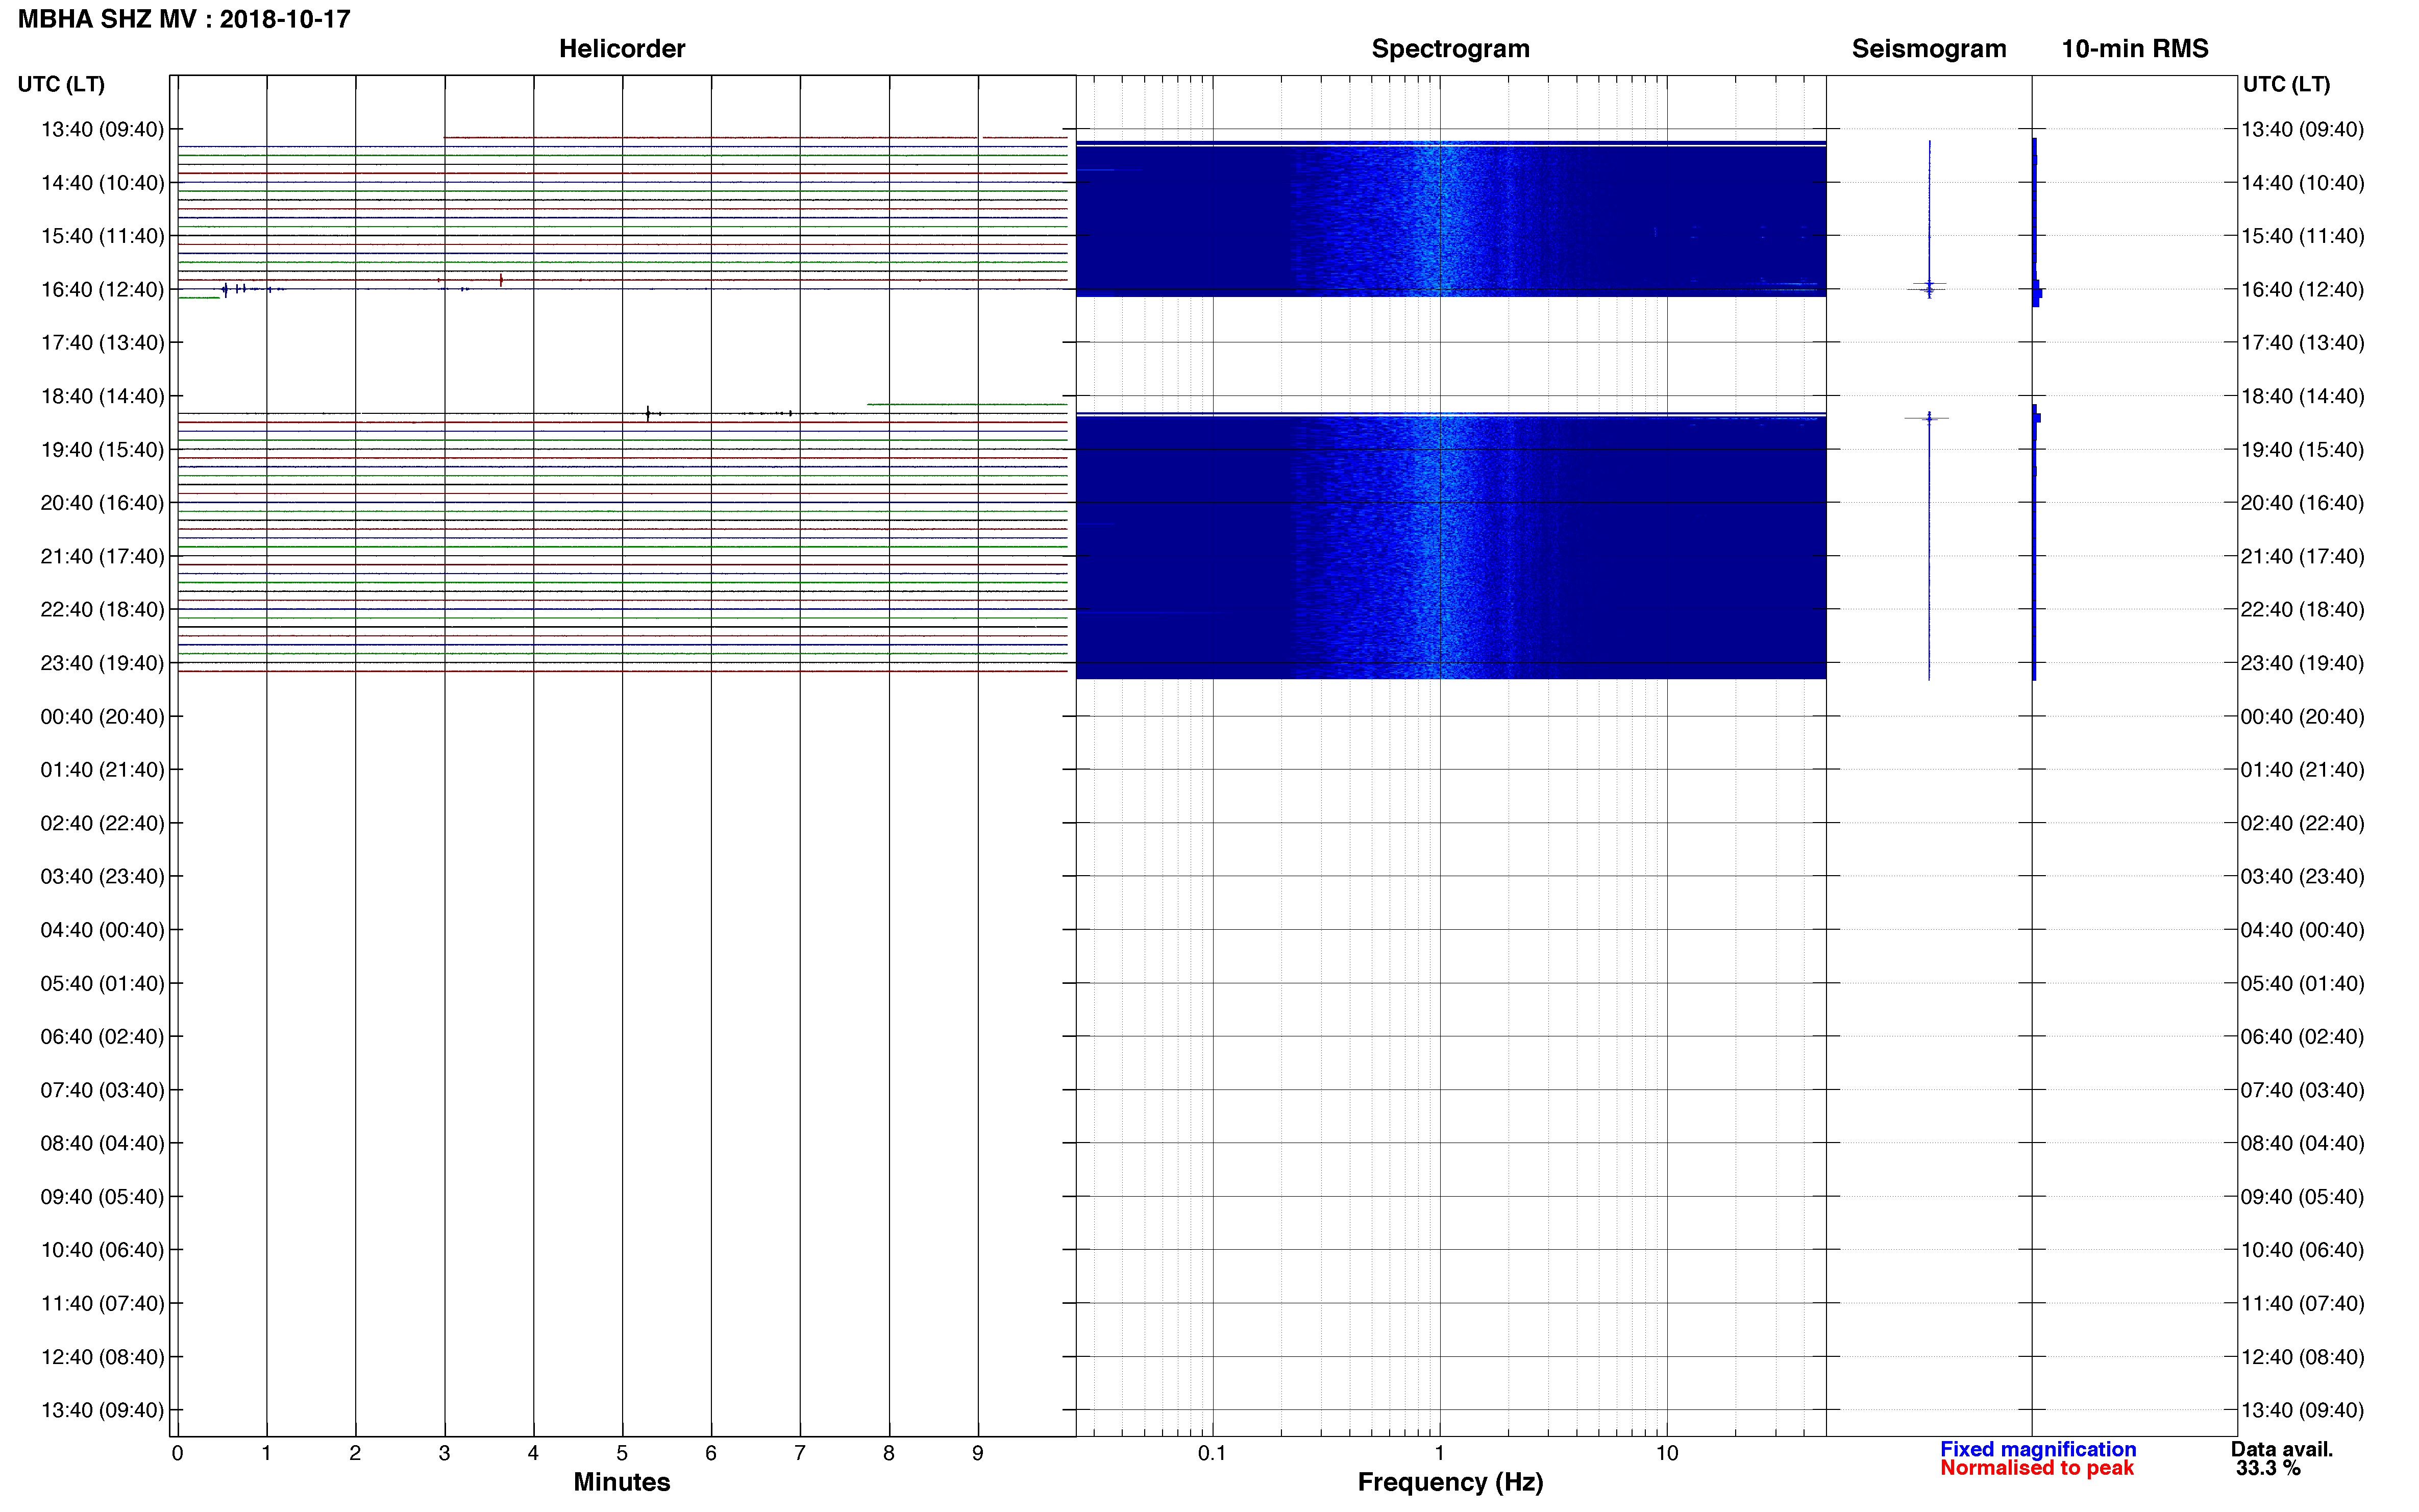Select right-axis time label '04:40 (00:40)'
The height and width of the screenshot is (1512, 2419).
point(2303,930)
